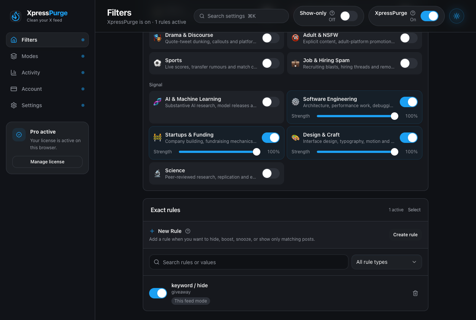This screenshot has height=320, width=476.
Task: Go to the Settings section
Action: tap(47, 105)
